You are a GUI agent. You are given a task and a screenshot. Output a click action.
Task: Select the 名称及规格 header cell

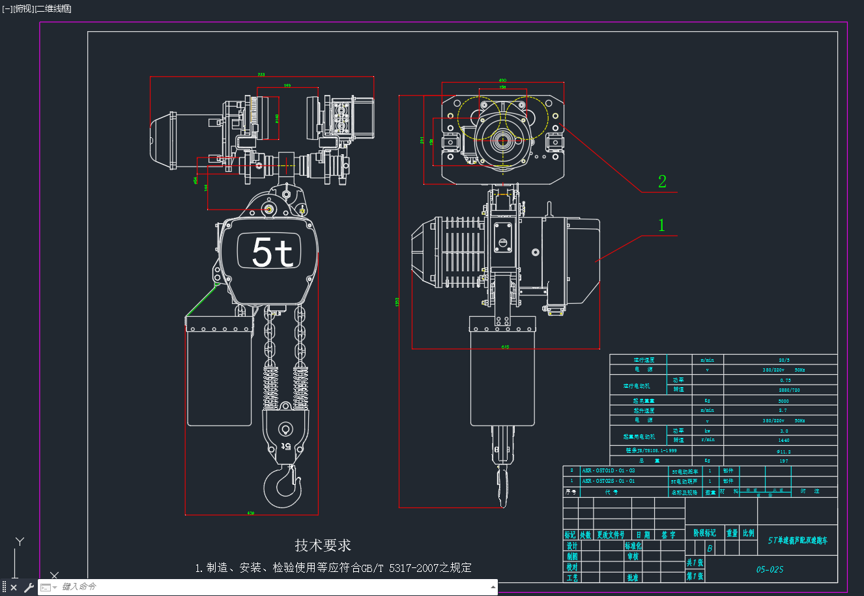(684, 493)
